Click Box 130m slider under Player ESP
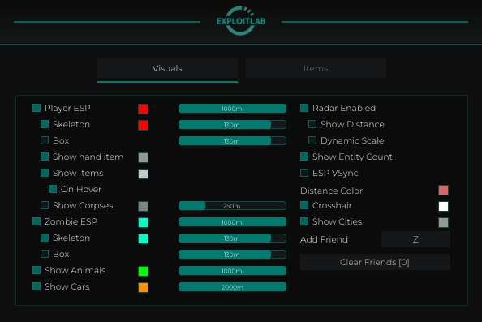482x322 pixels. point(232,140)
